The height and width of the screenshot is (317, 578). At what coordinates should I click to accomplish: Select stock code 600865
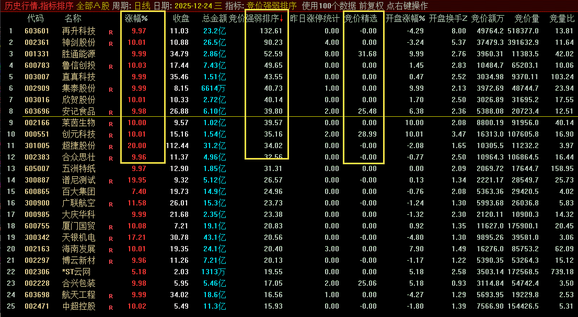(x=37, y=191)
